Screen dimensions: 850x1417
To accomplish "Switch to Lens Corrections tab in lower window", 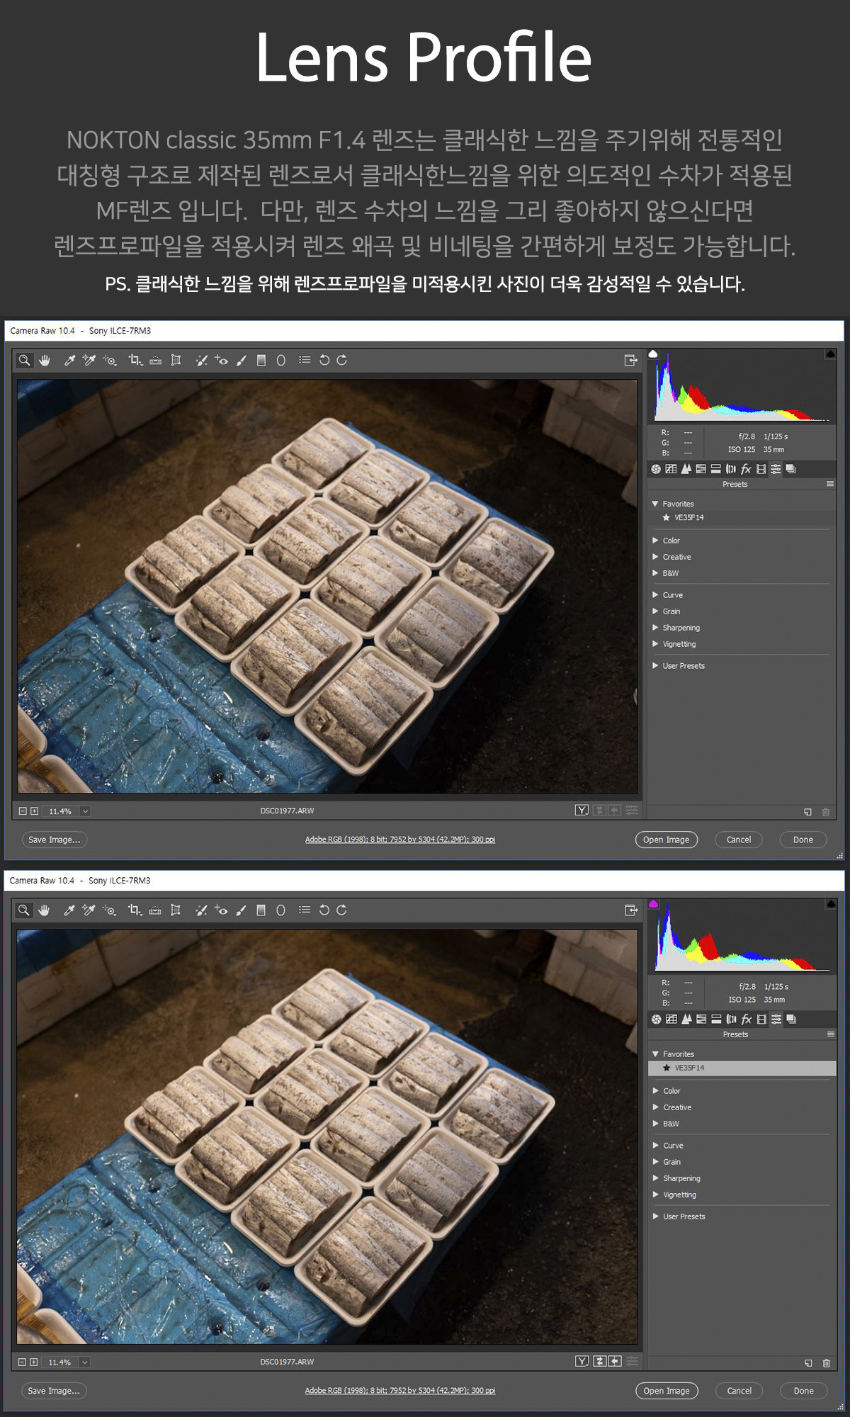I will click(x=731, y=1020).
